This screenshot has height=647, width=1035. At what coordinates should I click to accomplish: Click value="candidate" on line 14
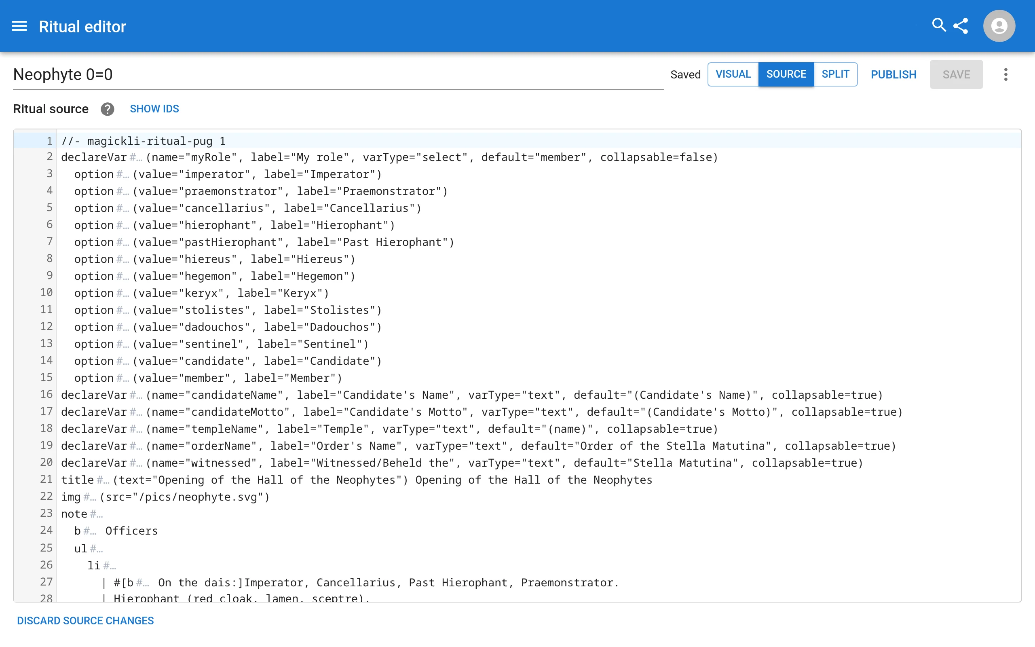tap(194, 361)
